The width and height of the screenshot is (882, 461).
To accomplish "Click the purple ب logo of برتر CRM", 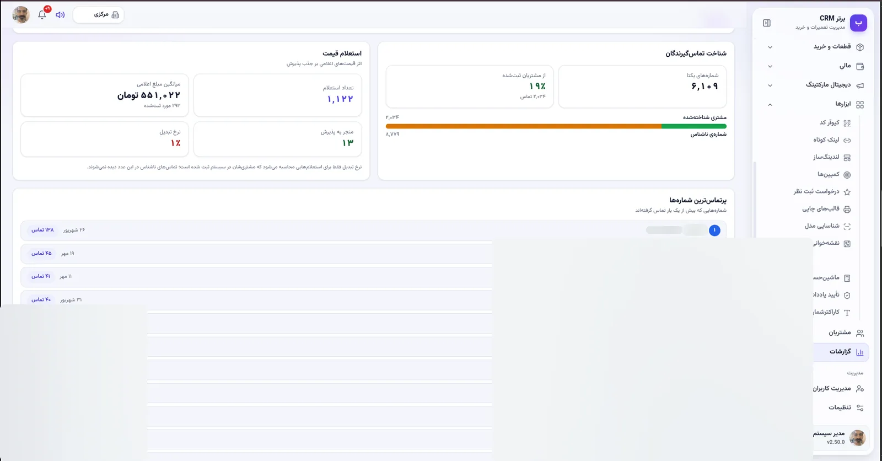I will [x=858, y=23].
